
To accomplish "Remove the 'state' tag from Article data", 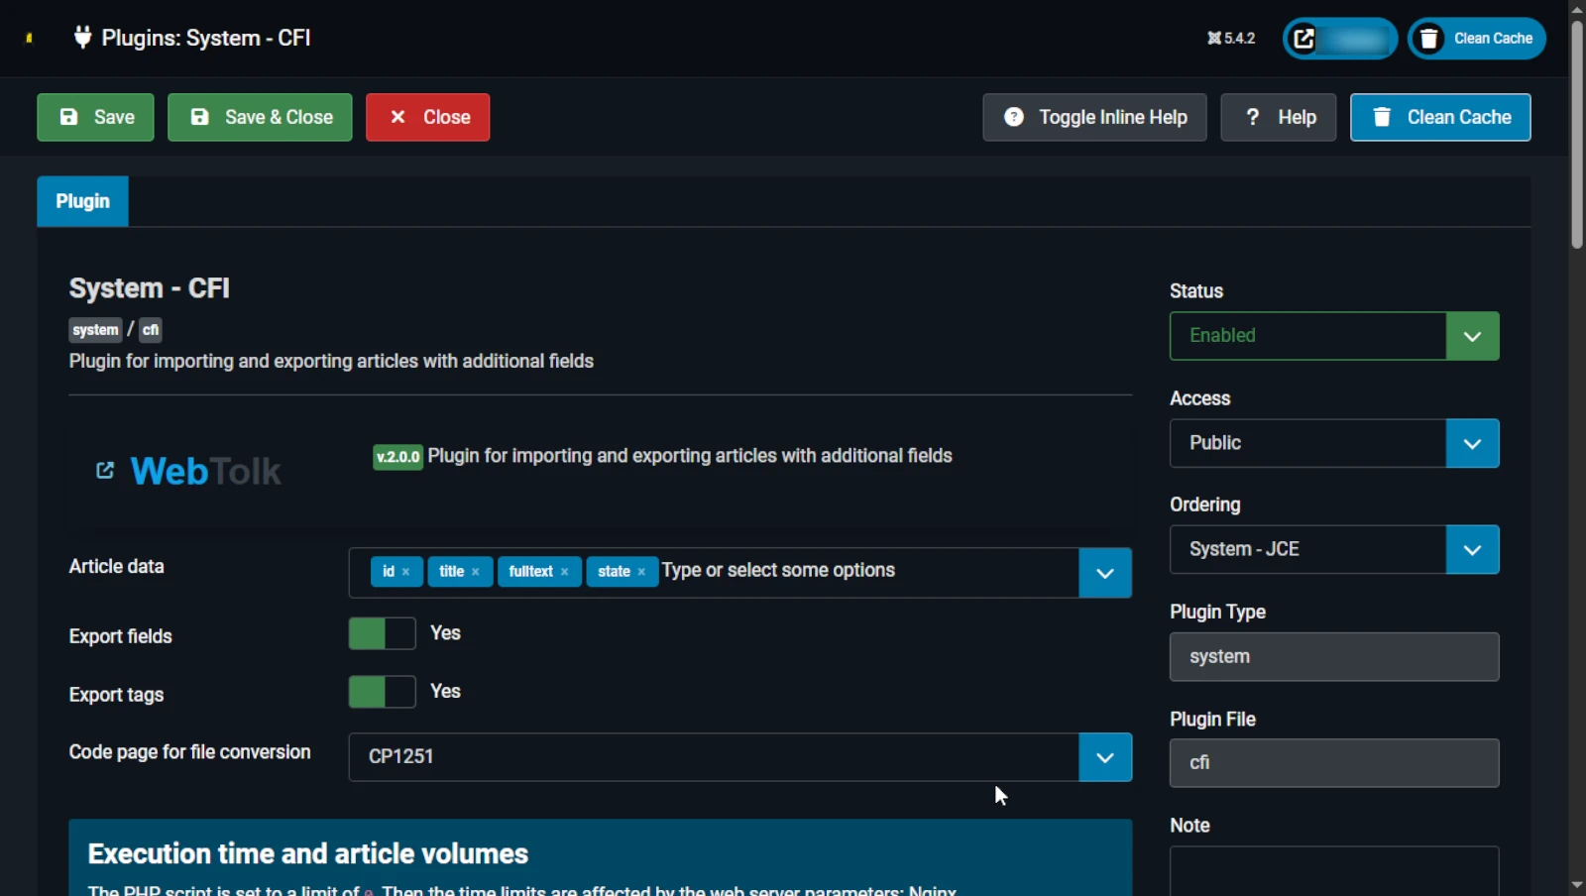I will [x=641, y=572].
